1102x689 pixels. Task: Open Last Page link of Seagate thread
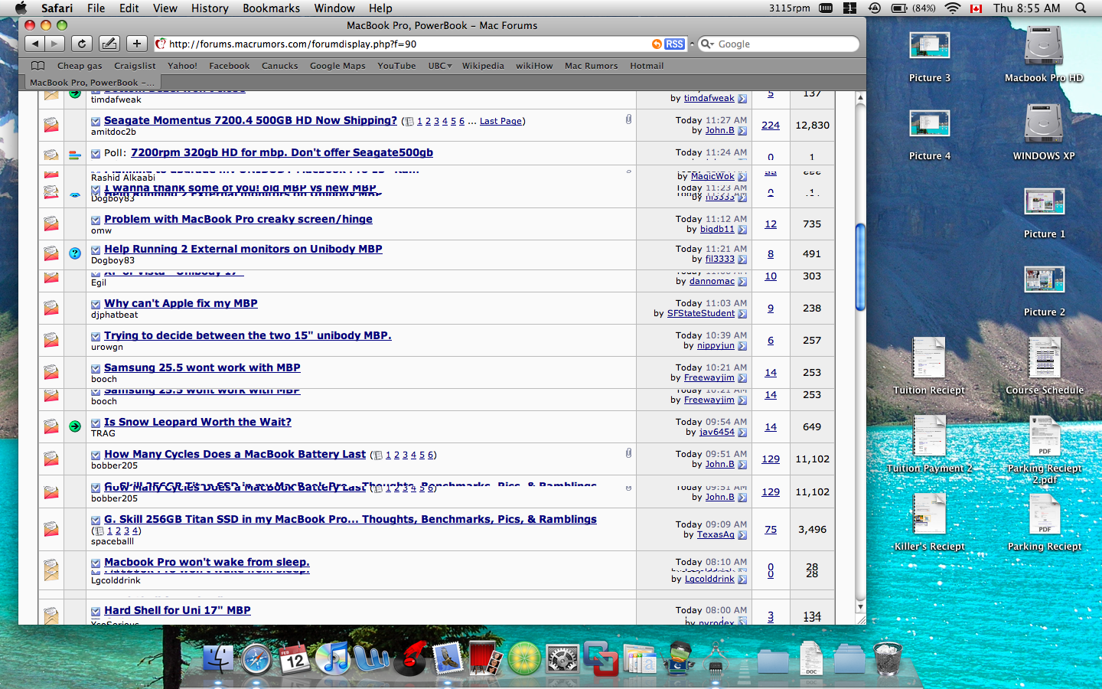click(500, 121)
